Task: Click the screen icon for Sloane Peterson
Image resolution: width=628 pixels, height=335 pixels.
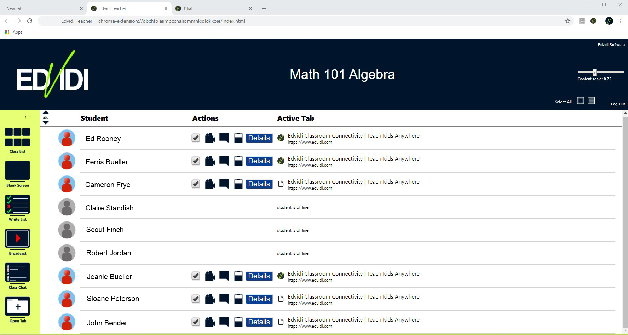Action: tap(238, 299)
